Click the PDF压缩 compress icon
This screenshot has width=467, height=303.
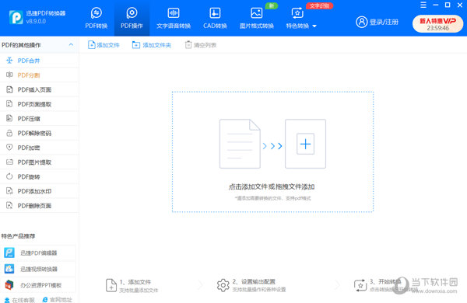(x=9, y=118)
